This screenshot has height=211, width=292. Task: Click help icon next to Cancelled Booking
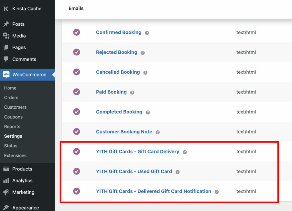coord(145,73)
